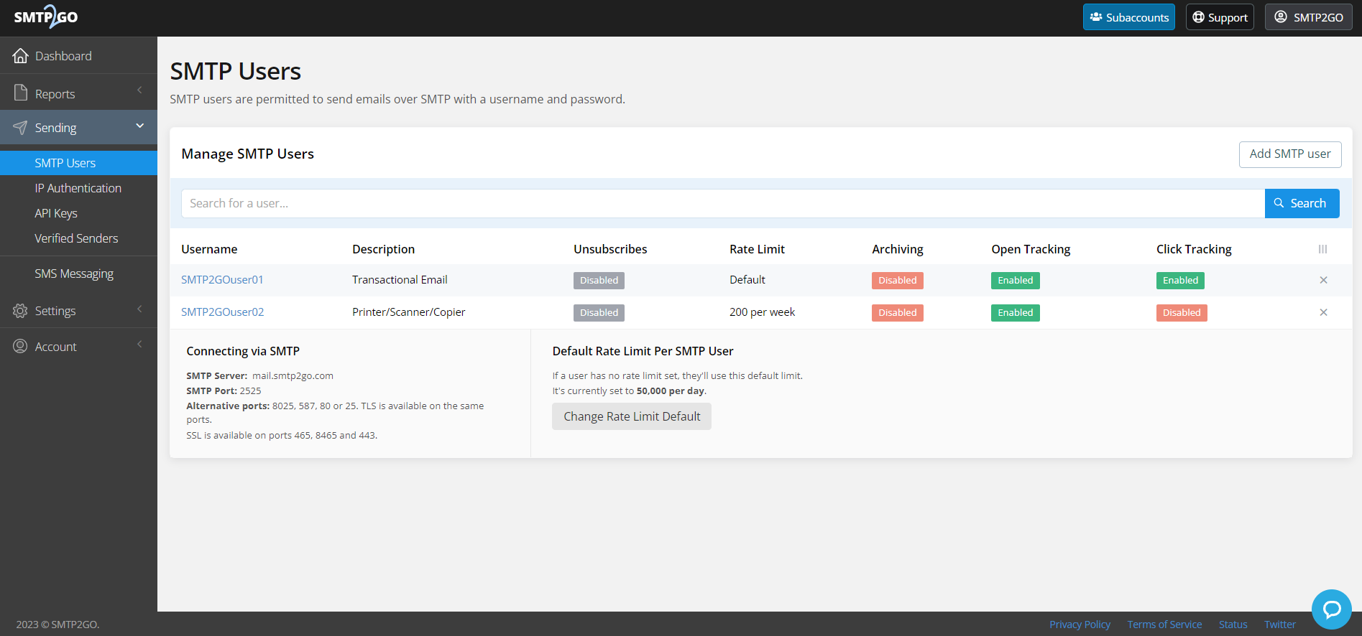Click the Click Tracking column header
This screenshot has height=636, width=1362.
click(x=1194, y=249)
